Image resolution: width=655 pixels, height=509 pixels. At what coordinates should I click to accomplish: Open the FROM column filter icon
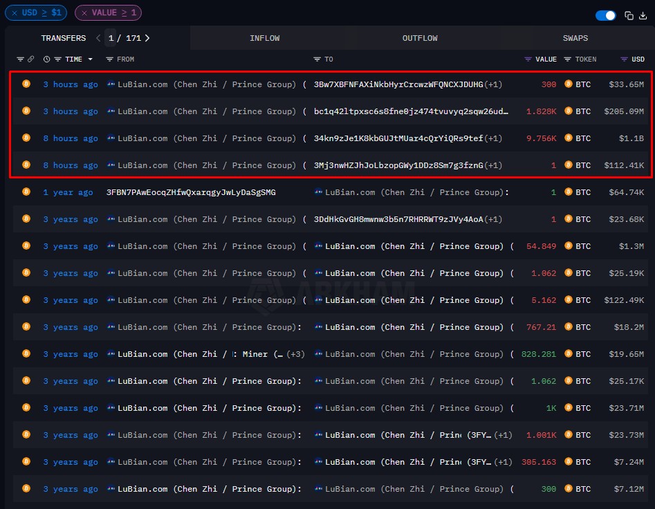pyautogui.click(x=109, y=59)
